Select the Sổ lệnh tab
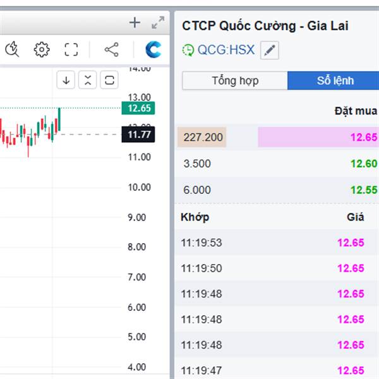The height and width of the screenshot is (379, 379). 335,81
